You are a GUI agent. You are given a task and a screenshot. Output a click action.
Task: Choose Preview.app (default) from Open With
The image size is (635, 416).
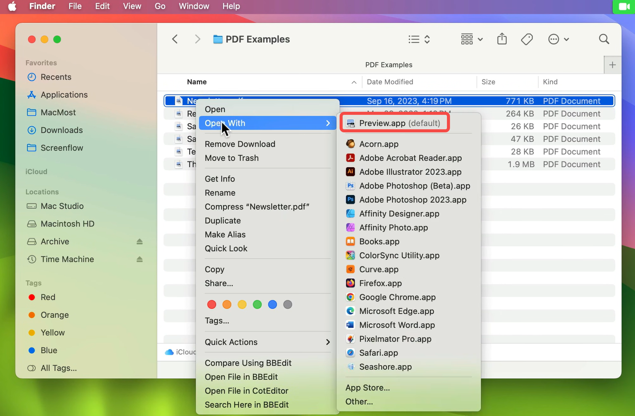pyautogui.click(x=394, y=123)
